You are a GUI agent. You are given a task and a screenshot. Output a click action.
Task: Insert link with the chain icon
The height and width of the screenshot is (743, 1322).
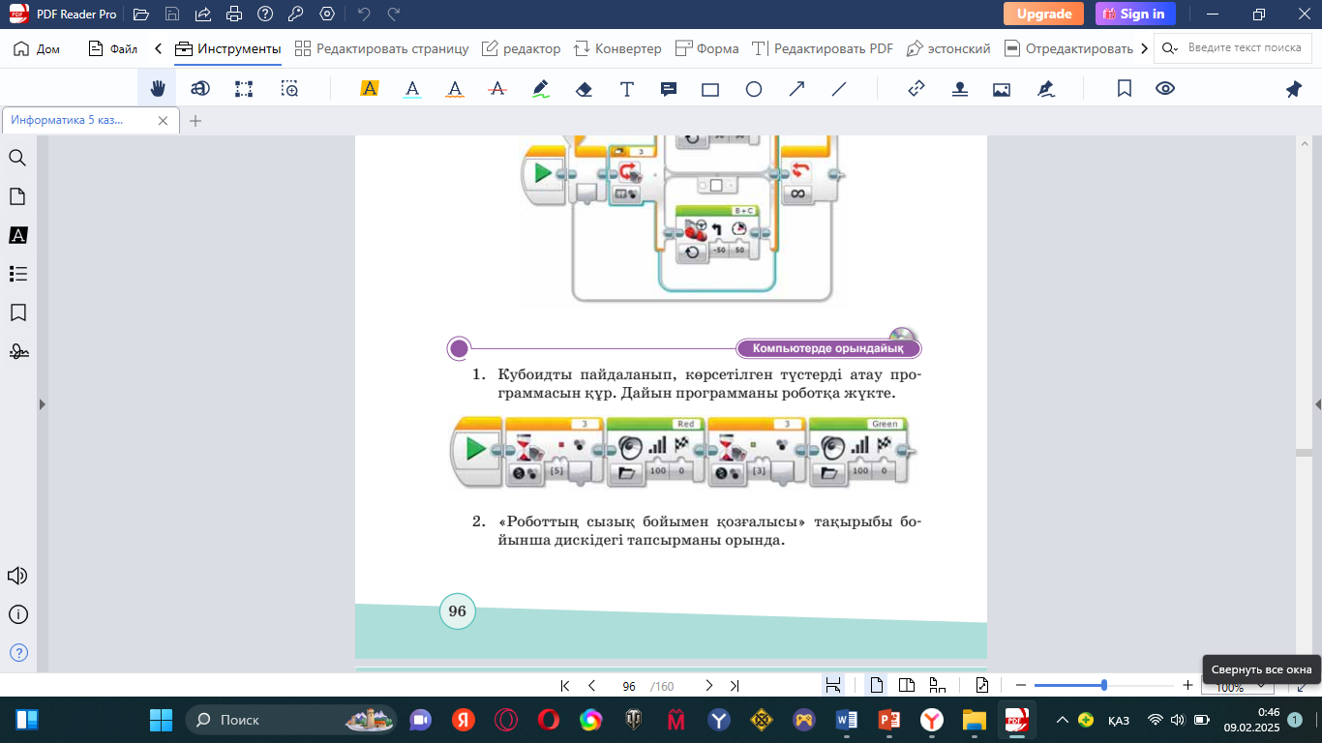pyautogui.click(x=916, y=89)
